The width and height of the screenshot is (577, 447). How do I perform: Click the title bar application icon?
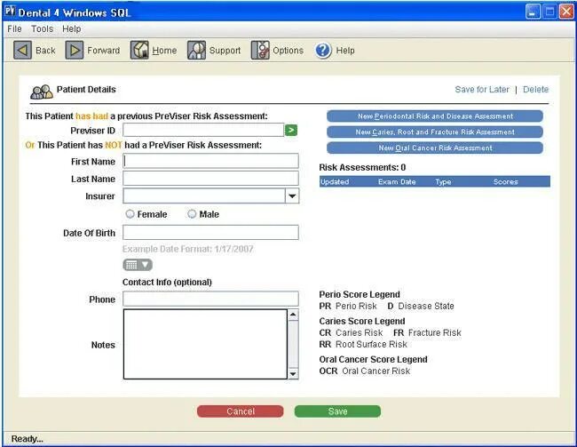(10, 12)
